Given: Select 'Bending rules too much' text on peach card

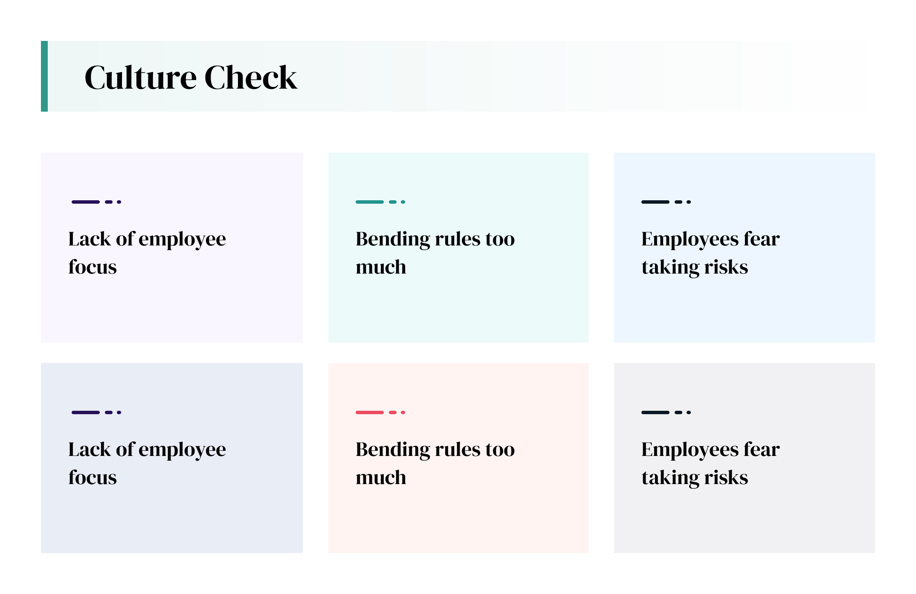Looking at the screenshot, I should tap(435, 464).
